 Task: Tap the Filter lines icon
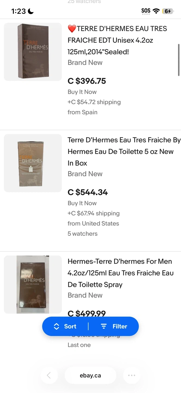pyautogui.click(x=104, y=326)
